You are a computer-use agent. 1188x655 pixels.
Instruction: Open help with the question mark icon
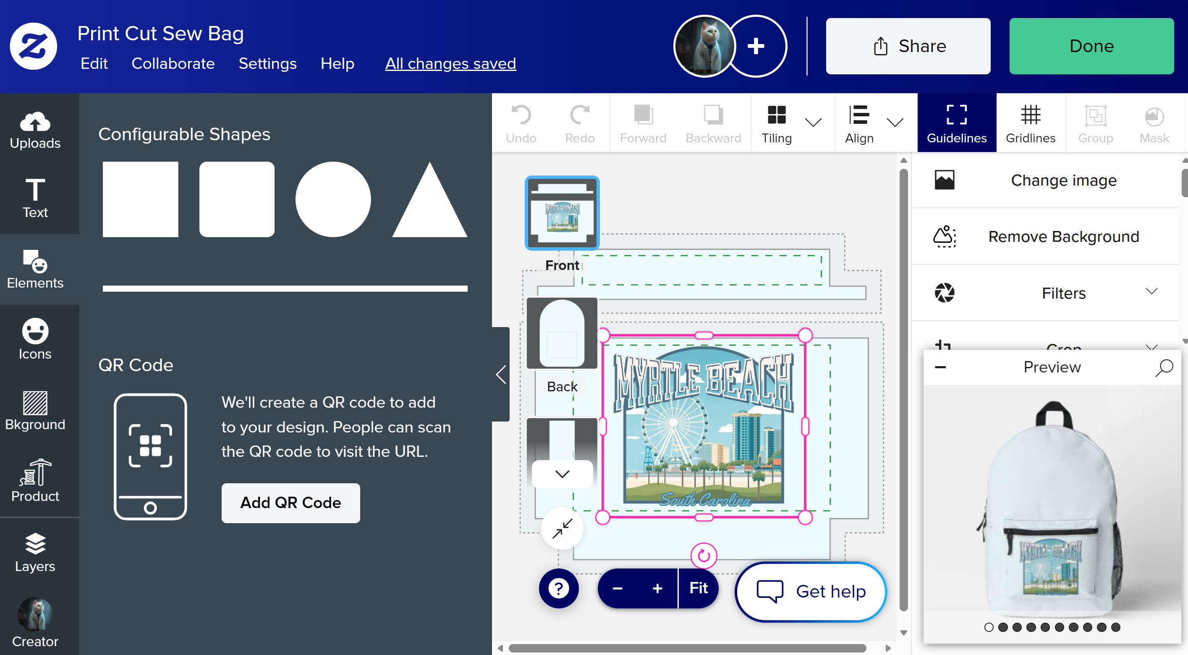[558, 588]
